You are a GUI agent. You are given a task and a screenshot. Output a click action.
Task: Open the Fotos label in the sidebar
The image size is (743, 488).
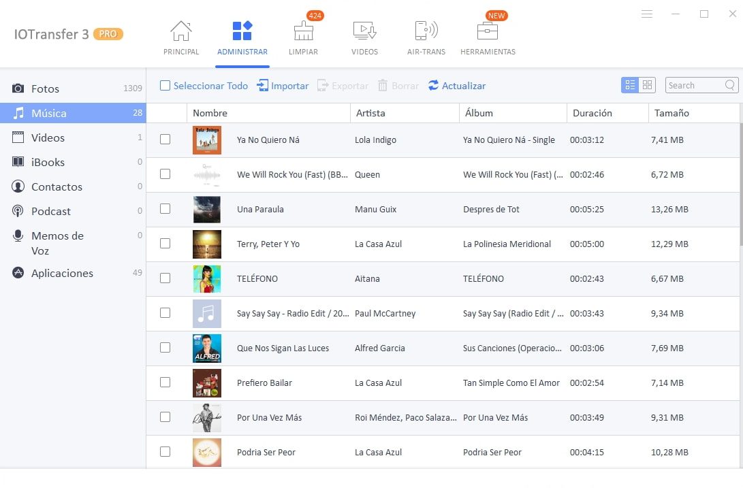pyautogui.click(x=45, y=88)
